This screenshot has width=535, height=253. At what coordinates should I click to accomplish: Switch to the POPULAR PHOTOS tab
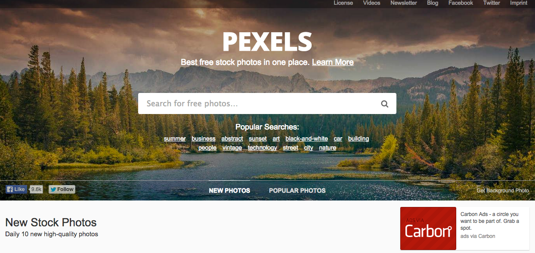297,191
